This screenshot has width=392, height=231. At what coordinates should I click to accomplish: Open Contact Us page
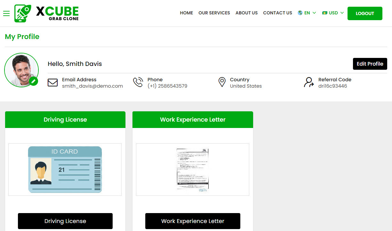(277, 13)
